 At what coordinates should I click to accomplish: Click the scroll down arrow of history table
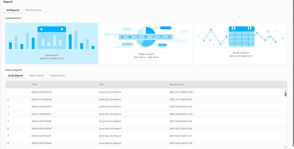(286, 147)
